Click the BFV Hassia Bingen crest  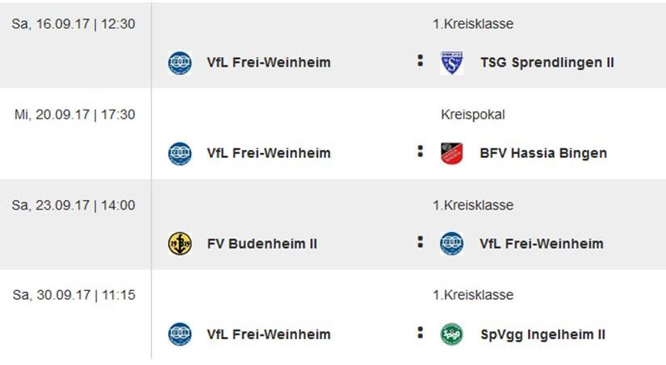coord(451,153)
